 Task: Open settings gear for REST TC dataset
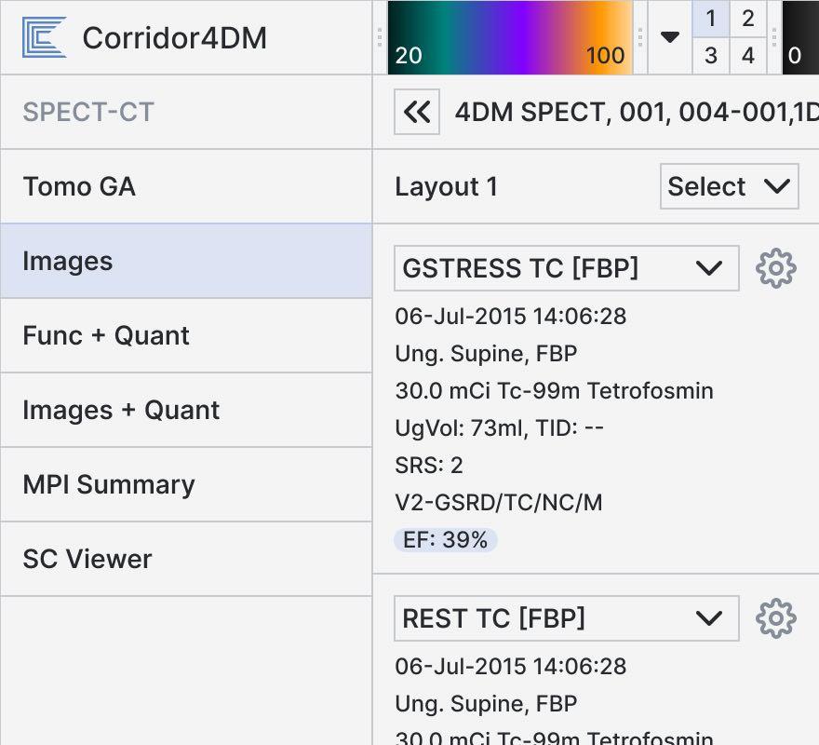[775, 618]
